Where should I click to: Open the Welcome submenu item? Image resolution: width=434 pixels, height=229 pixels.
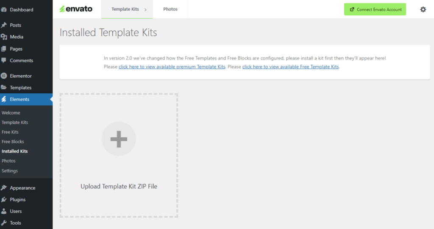point(11,113)
